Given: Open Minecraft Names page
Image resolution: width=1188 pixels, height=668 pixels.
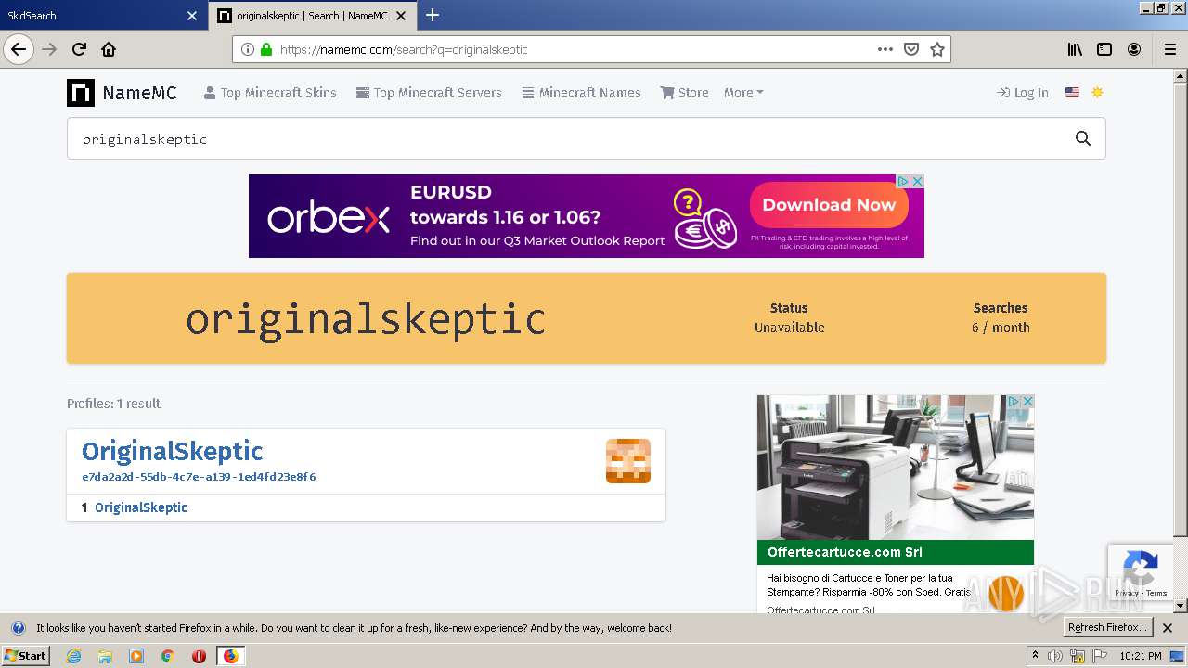Looking at the screenshot, I should click(581, 93).
